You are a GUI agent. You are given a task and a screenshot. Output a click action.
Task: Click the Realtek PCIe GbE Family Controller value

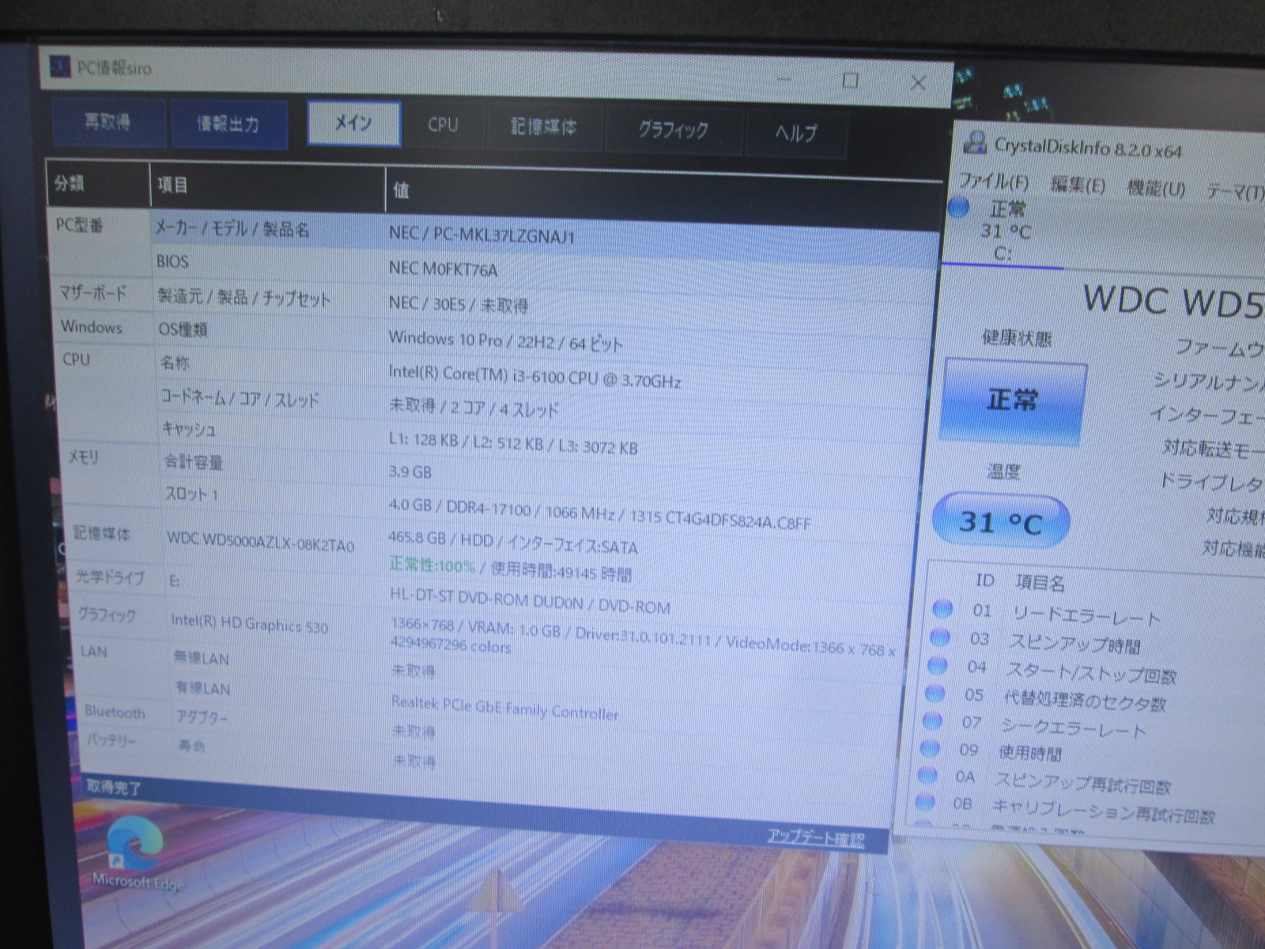click(x=505, y=708)
